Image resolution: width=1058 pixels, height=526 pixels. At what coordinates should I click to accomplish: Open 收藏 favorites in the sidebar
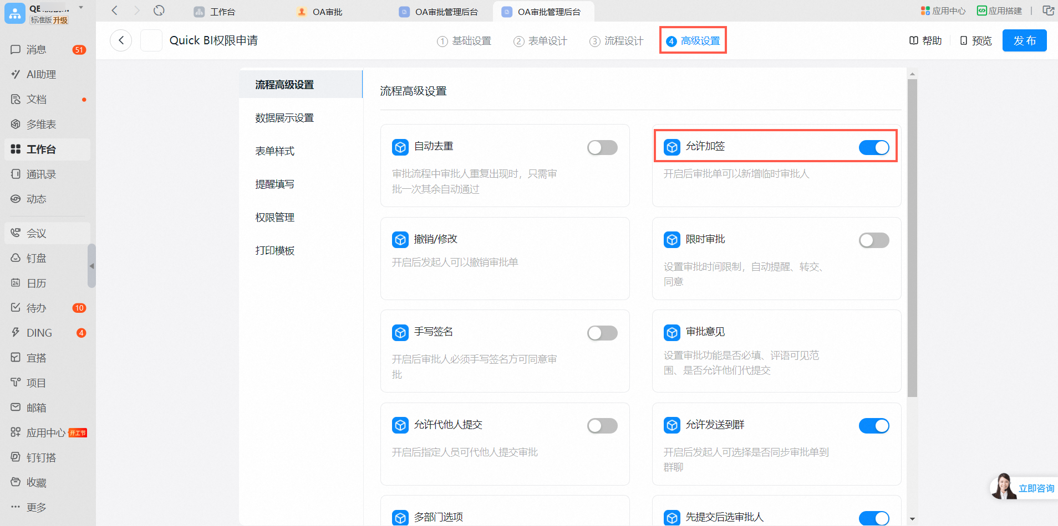(47, 483)
